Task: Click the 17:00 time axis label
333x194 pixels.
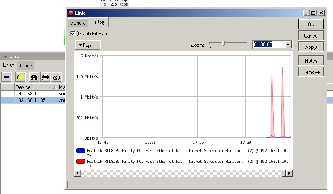Action: [150, 142]
